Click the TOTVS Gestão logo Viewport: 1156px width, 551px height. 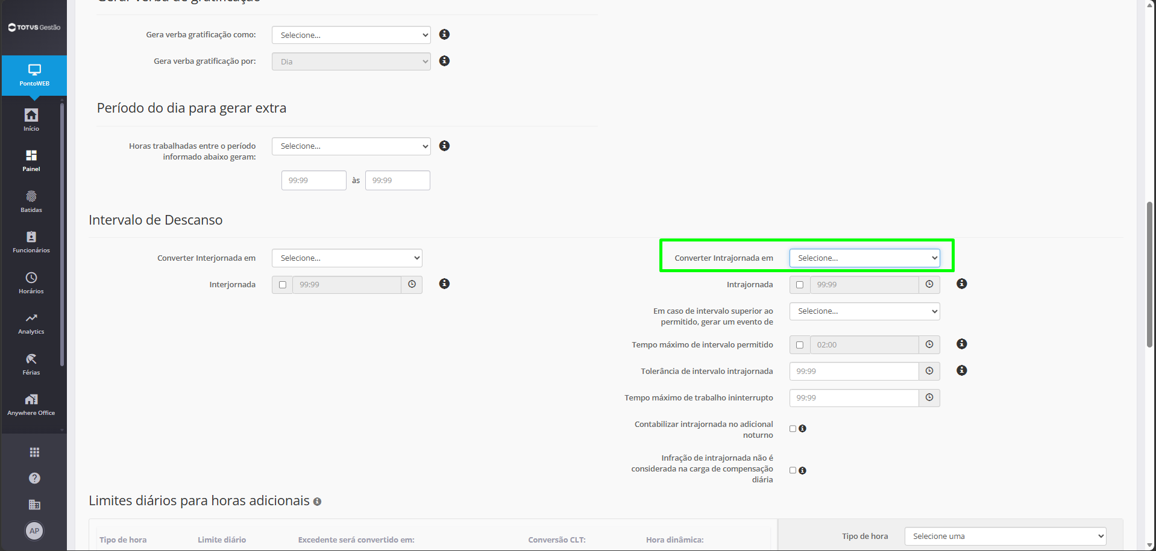point(34,27)
